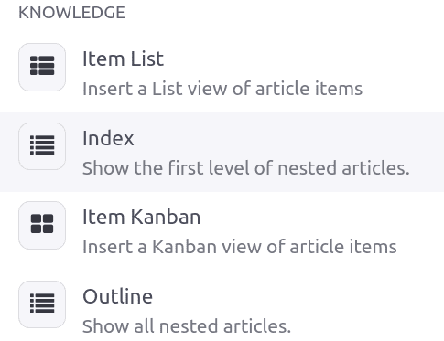Image resolution: width=444 pixels, height=341 pixels.
Task: Click 'Show all nested articles.' description
Action: (x=187, y=326)
